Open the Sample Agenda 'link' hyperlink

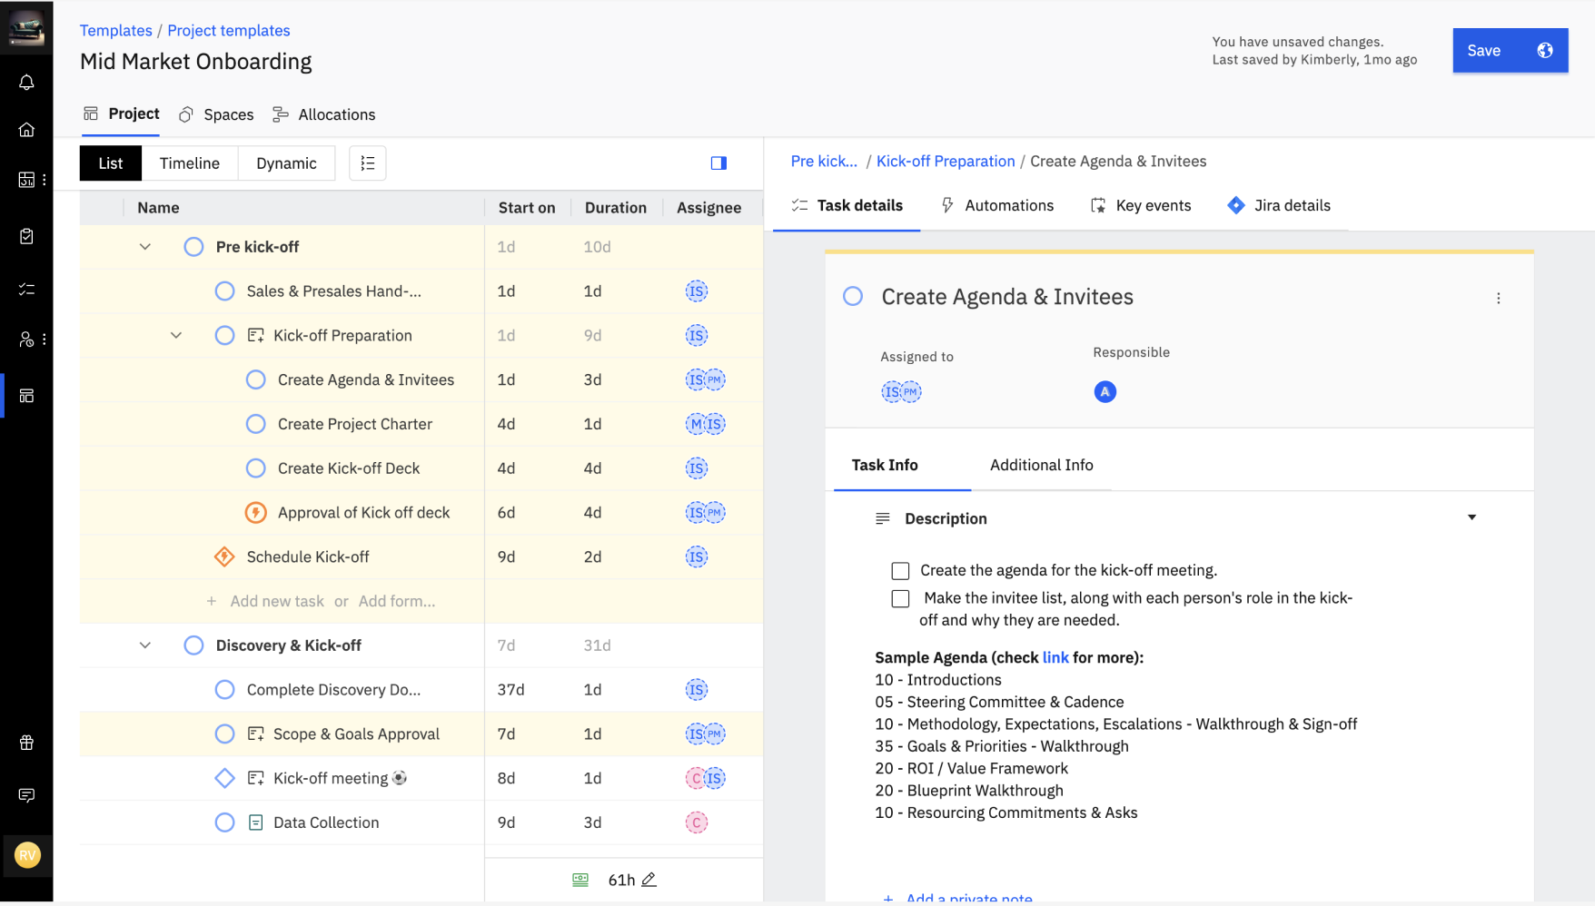click(1055, 657)
